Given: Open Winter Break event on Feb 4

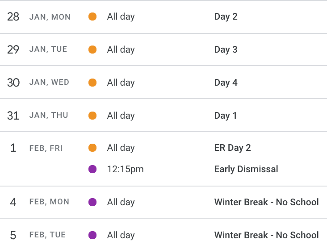Looking at the screenshot, I should click(267, 202).
